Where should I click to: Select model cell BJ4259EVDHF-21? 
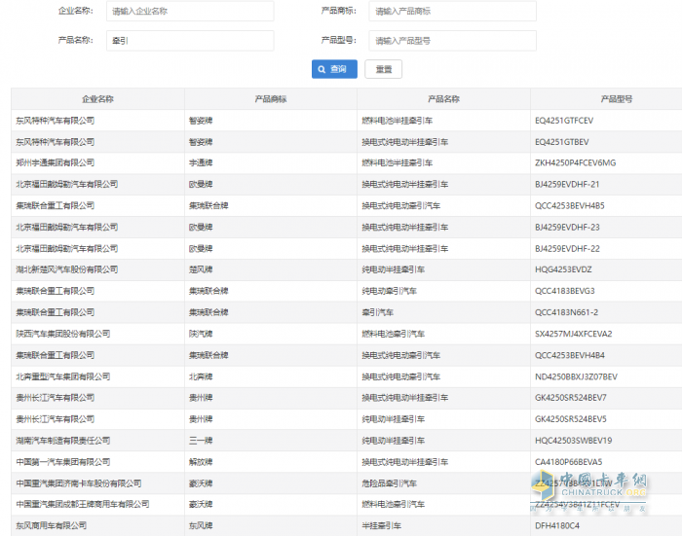tap(567, 184)
